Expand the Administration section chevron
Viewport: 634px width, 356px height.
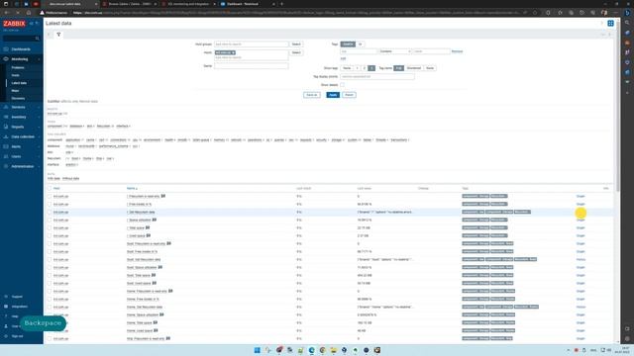click(39, 167)
